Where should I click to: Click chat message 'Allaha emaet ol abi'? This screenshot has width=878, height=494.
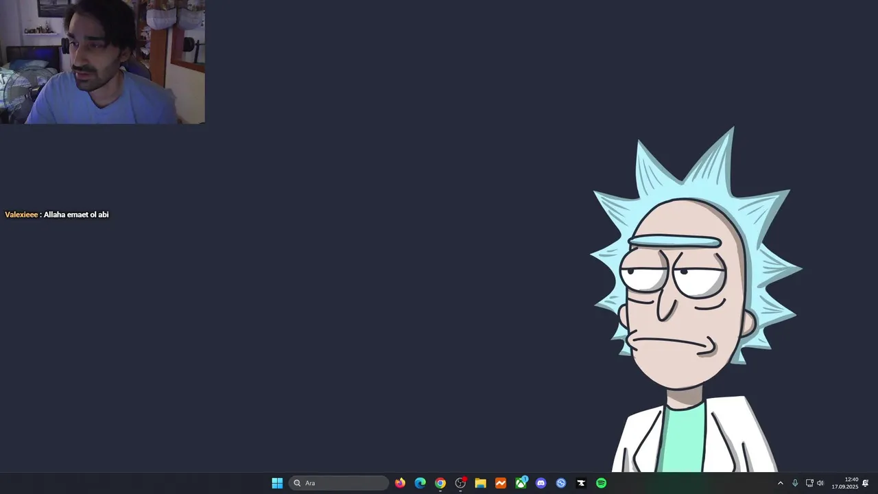[x=76, y=215]
